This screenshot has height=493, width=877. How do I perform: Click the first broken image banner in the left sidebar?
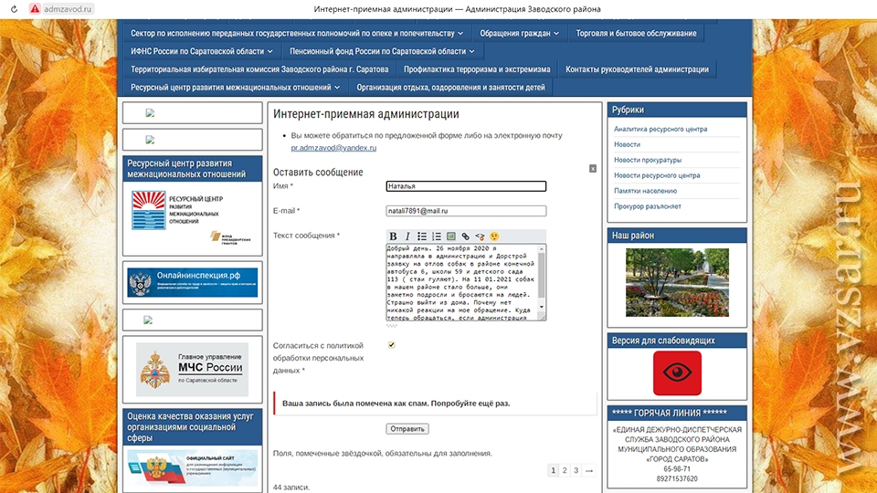[x=150, y=113]
